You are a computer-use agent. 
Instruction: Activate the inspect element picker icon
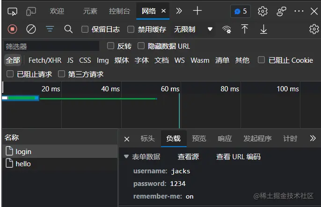[12, 12]
